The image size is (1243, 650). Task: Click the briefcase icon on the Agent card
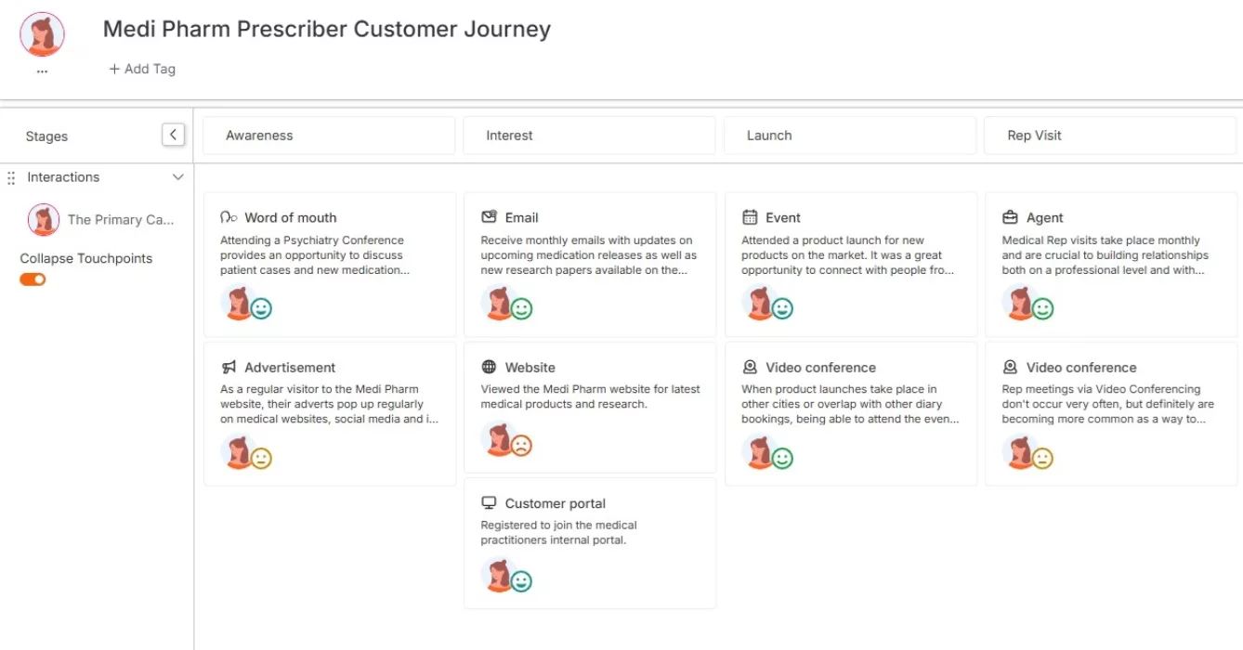(x=1009, y=216)
